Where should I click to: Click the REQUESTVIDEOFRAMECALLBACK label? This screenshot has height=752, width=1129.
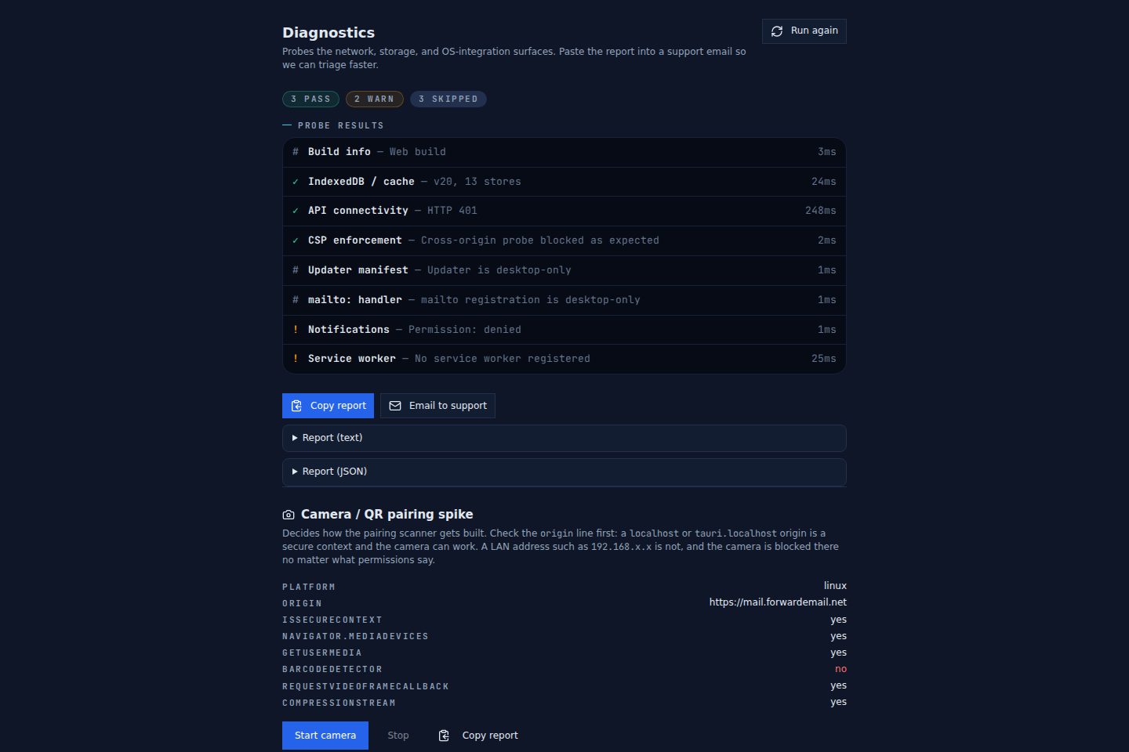365,686
